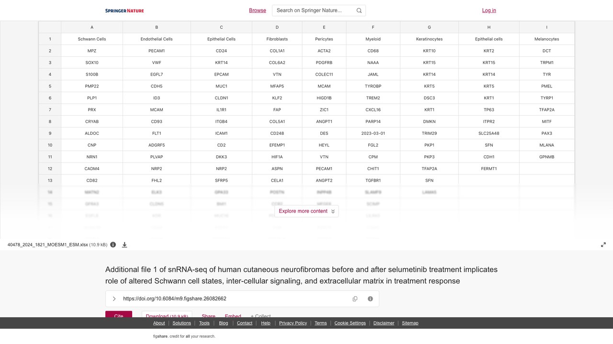Open Privacy Policy footer link
Image resolution: width=613 pixels, height=344 pixels.
click(293, 323)
